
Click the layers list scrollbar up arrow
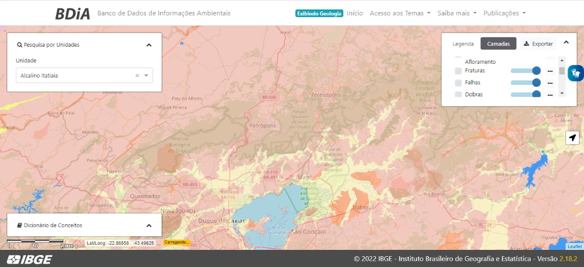coord(562,59)
